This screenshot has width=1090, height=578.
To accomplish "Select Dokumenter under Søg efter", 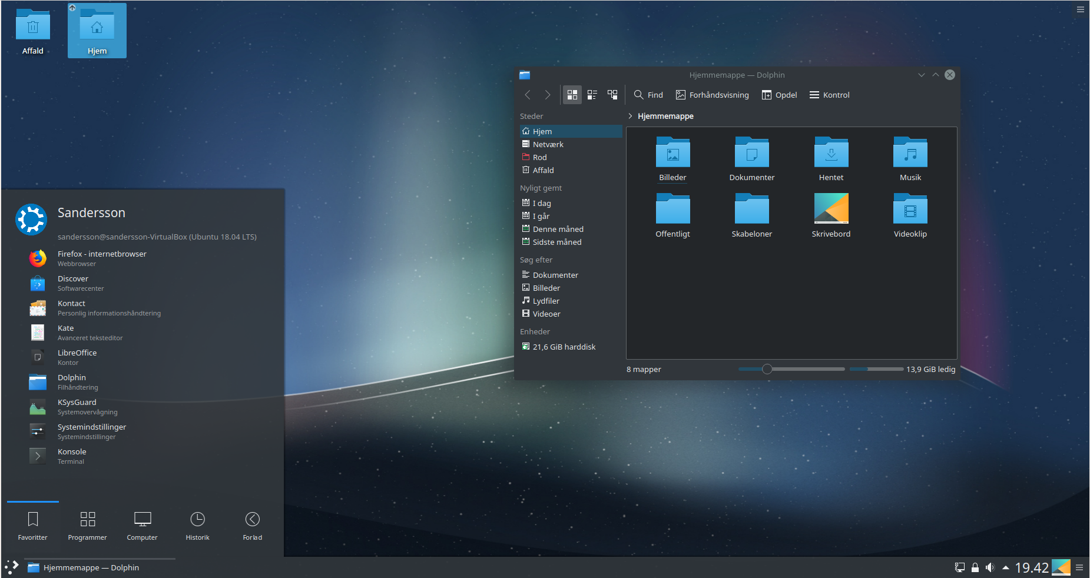I will coord(570,275).
